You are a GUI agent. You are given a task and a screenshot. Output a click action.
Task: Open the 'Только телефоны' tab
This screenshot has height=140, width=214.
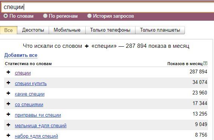(110, 30)
